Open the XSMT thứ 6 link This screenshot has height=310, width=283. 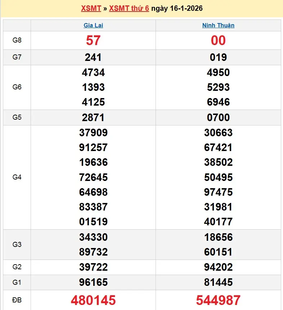tap(129, 8)
